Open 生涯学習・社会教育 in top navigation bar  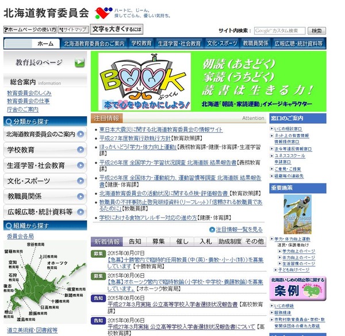coord(179,43)
